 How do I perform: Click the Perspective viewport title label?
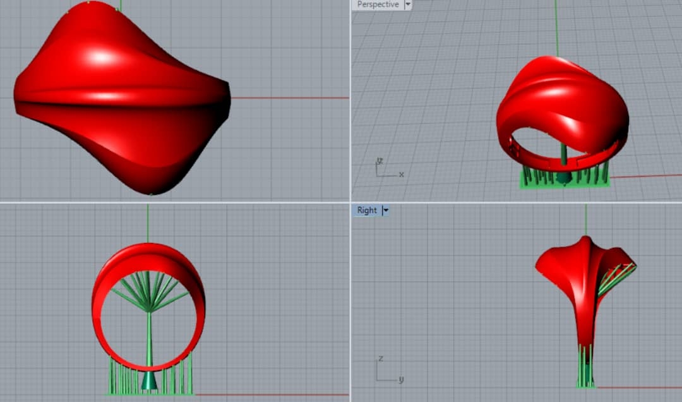pos(378,4)
